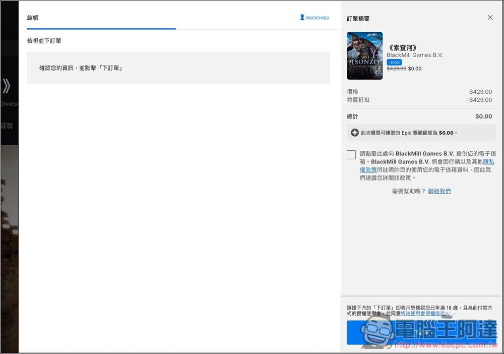This screenshot has width=504, height=354.
Task: Tick the share email with BlackMill Games checkbox
Action: [351, 155]
